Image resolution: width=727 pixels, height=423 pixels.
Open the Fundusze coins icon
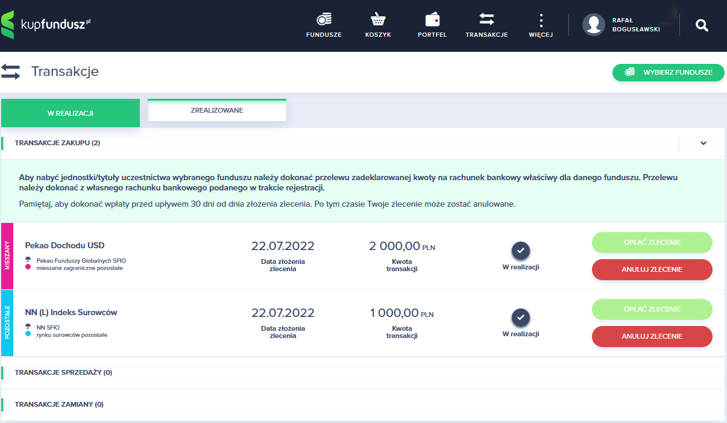click(x=324, y=19)
